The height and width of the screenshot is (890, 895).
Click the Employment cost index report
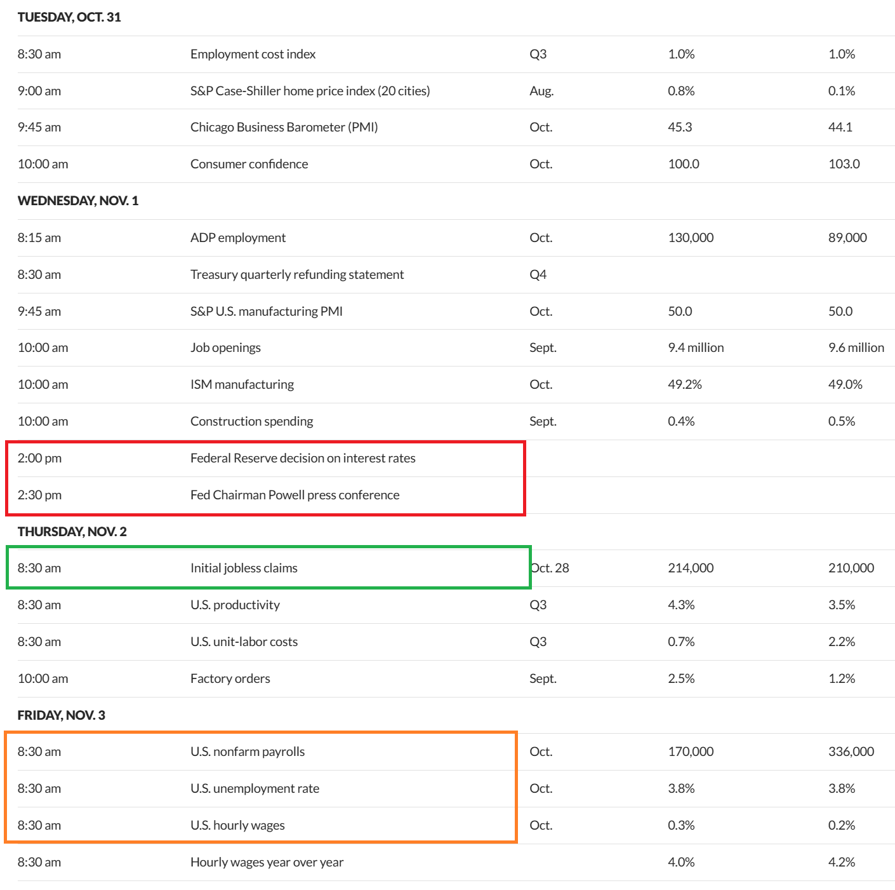[253, 55]
